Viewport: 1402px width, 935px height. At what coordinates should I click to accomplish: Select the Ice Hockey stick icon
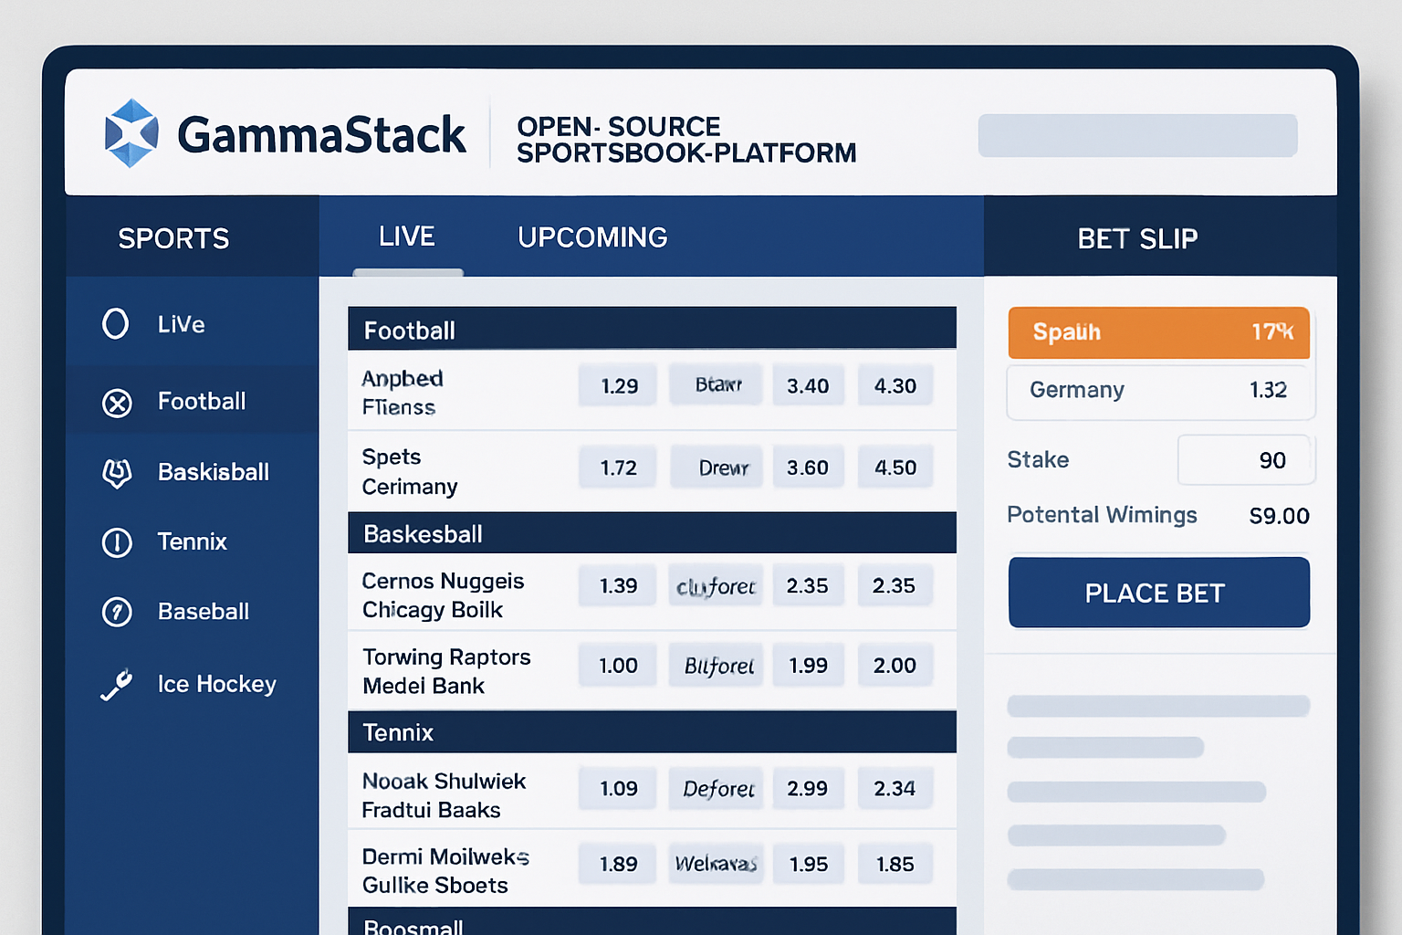[x=117, y=685]
